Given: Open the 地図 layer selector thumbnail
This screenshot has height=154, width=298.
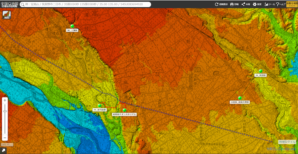Looking at the screenshot, I should (x=6, y=15).
